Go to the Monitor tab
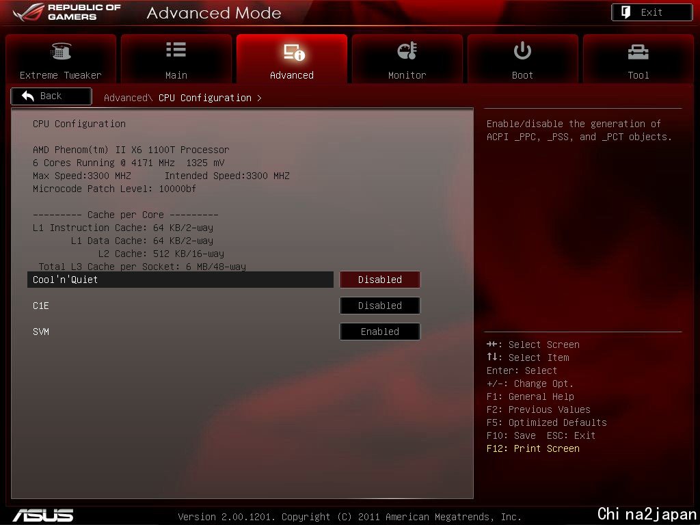 pos(407,59)
